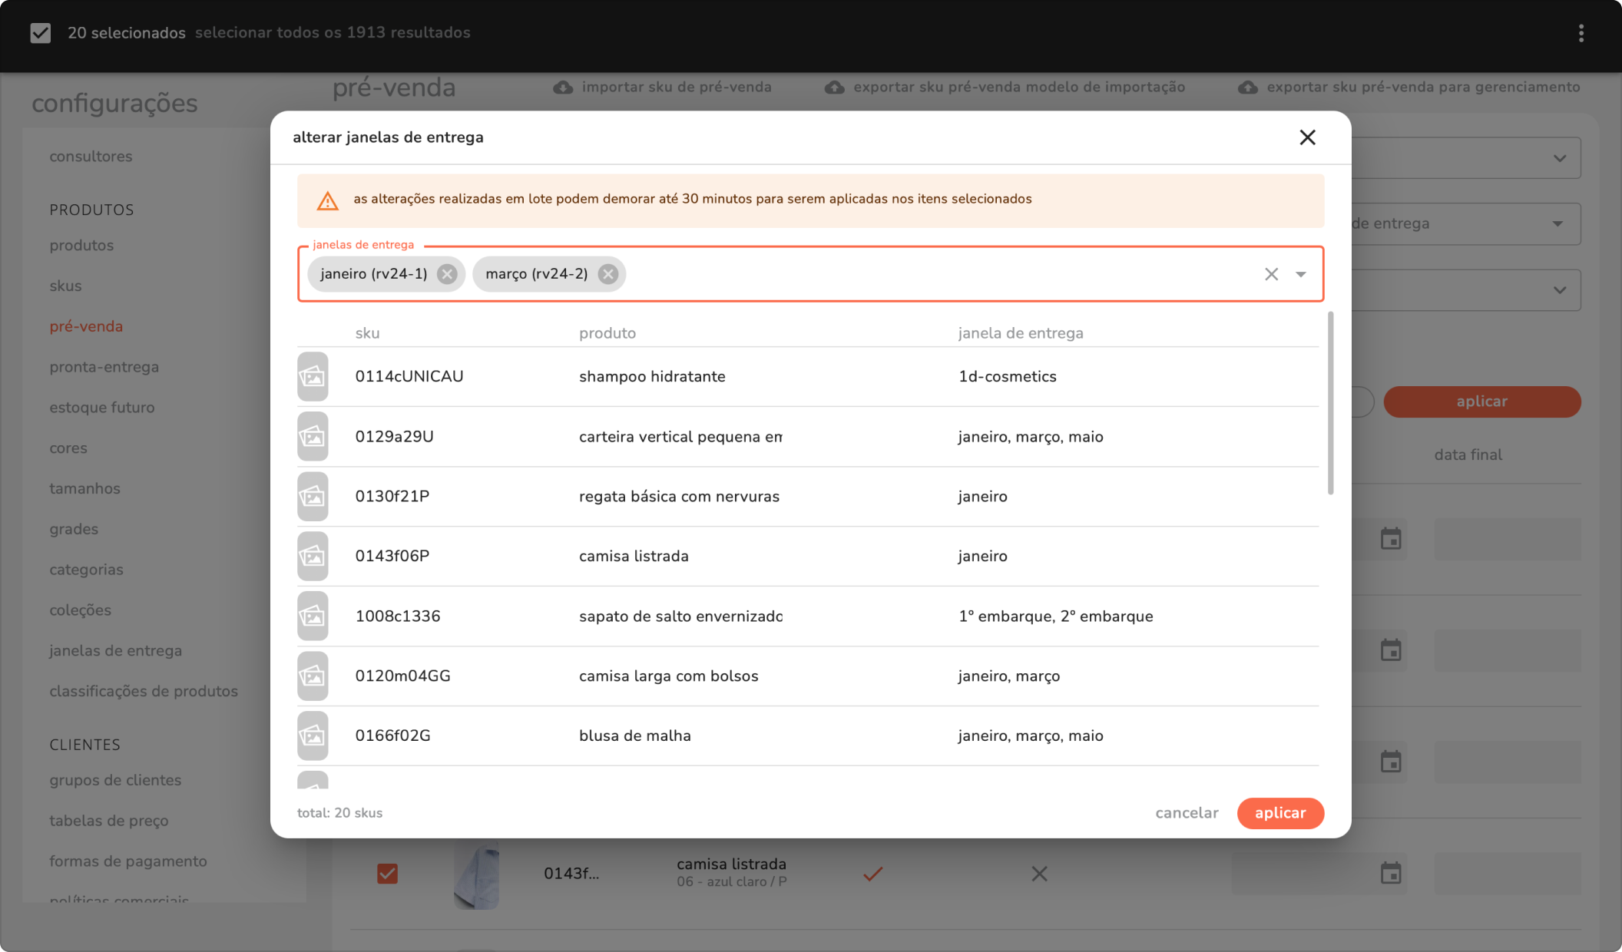Remove the janeiro (rv24-1) chip
Image resolution: width=1622 pixels, height=952 pixels.
[x=447, y=274]
